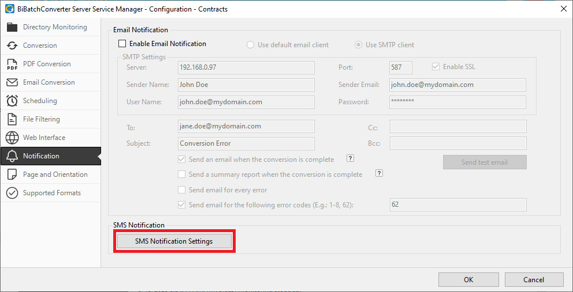
Task: Select Use default email client radio button
Action: click(x=251, y=45)
